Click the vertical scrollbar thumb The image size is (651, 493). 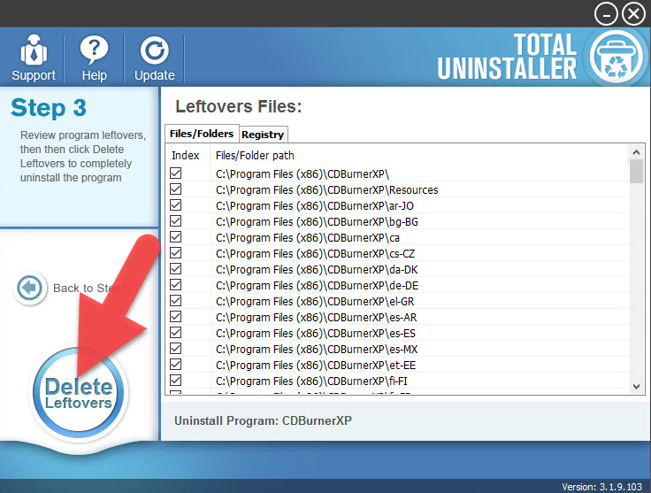click(636, 172)
